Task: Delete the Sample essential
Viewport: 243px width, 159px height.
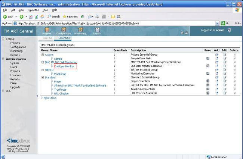Action: (235, 59)
